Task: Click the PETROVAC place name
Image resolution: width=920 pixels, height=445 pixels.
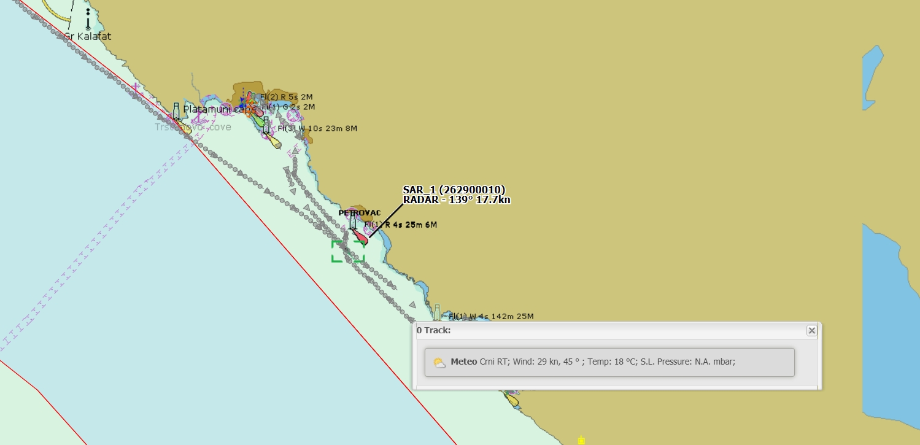Action: 360,213
